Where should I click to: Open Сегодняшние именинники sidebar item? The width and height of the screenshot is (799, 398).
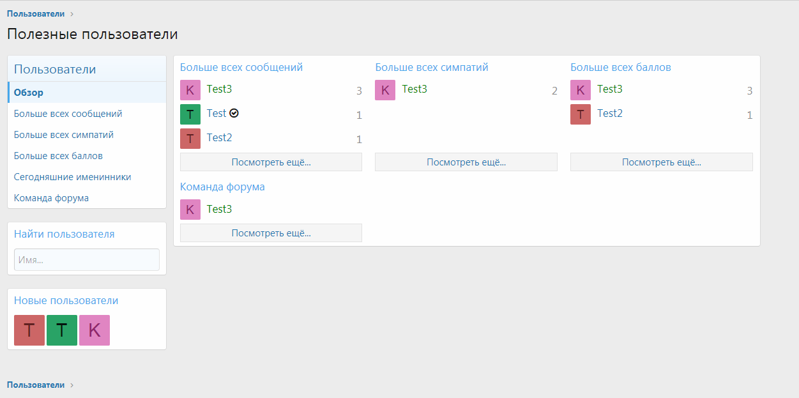(x=72, y=177)
